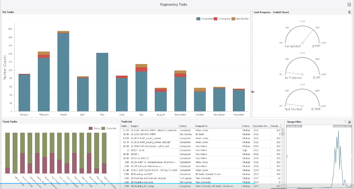Select the Not Started gauge
Screen dimensions: 354x189
click(302, 97)
